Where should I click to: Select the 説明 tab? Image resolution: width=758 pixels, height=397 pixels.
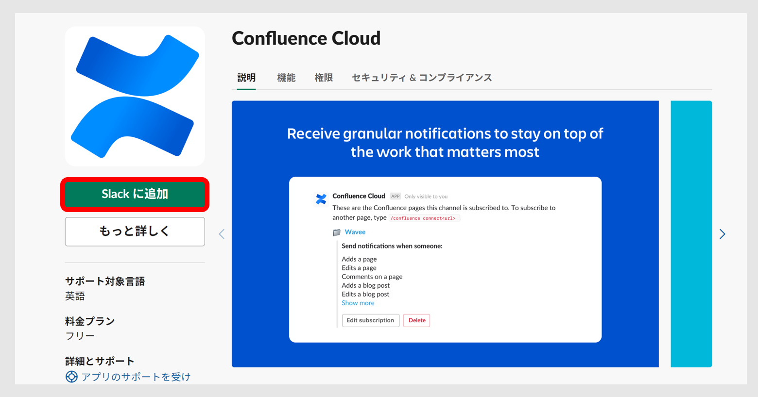(x=245, y=78)
